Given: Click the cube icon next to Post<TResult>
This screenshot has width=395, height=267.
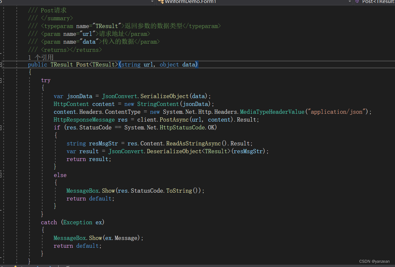Looking at the screenshot, I should pos(357,2).
